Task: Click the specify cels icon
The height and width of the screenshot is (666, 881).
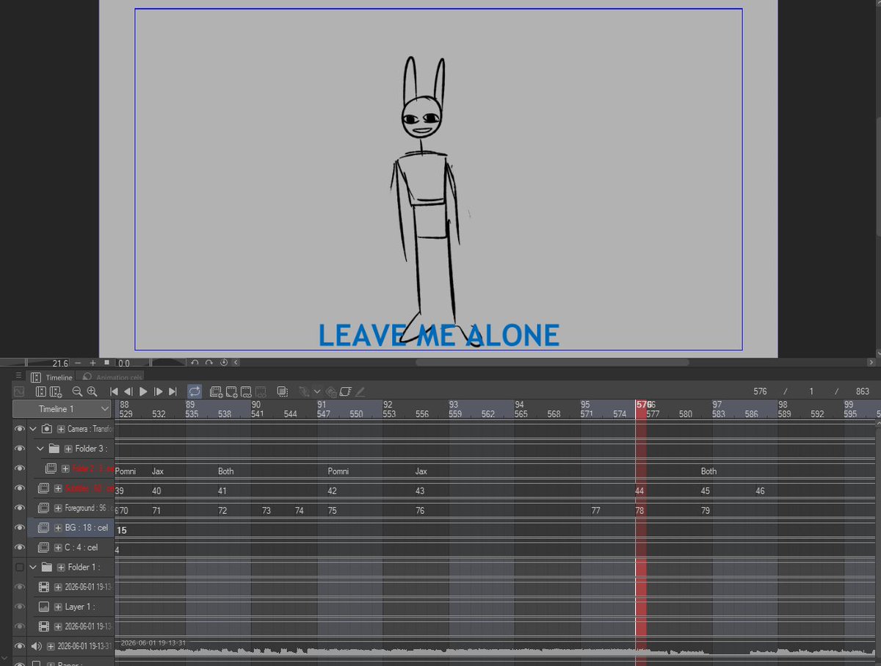Action: (x=246, y=392)
